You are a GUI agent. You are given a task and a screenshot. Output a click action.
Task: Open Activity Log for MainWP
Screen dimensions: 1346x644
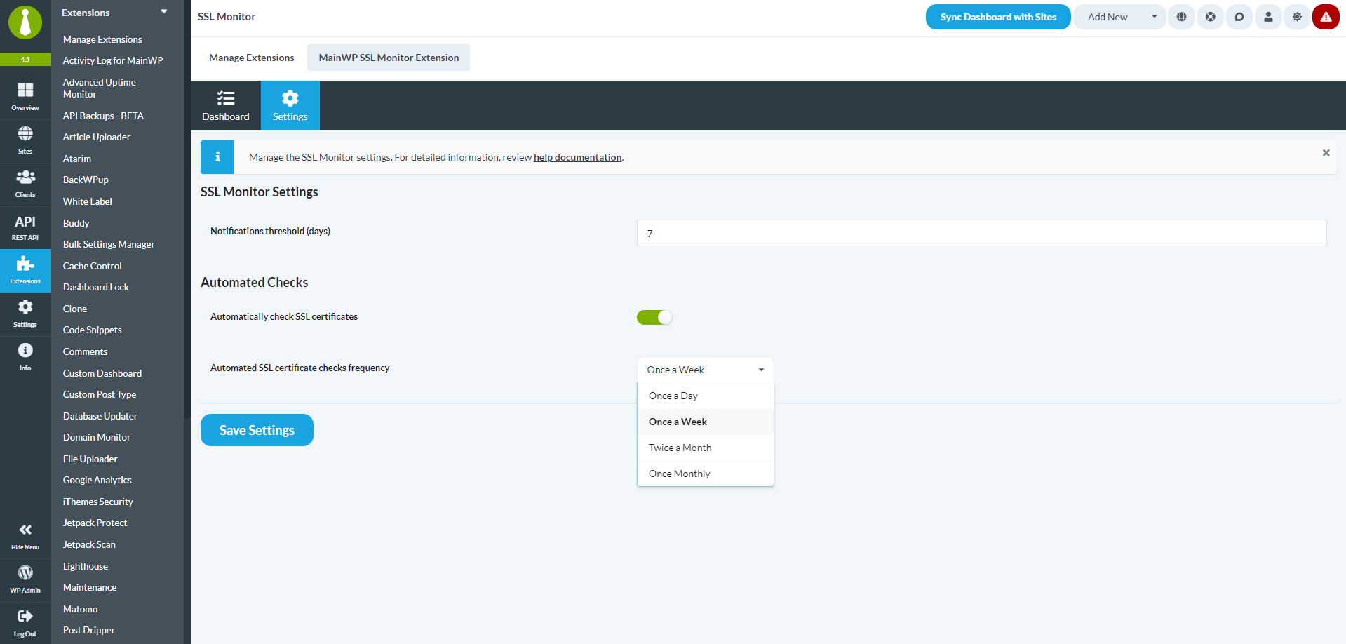point(113,60)
